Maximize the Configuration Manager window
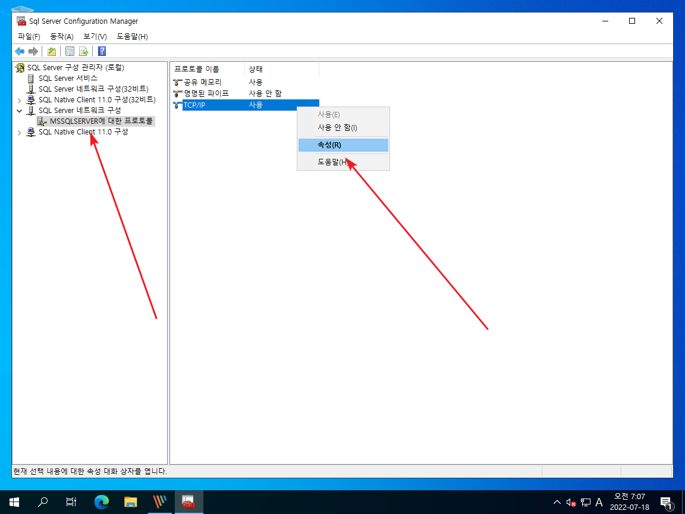The height and width of the screenshot is (514, 685). pyautogui.click(x=632, y=21)
